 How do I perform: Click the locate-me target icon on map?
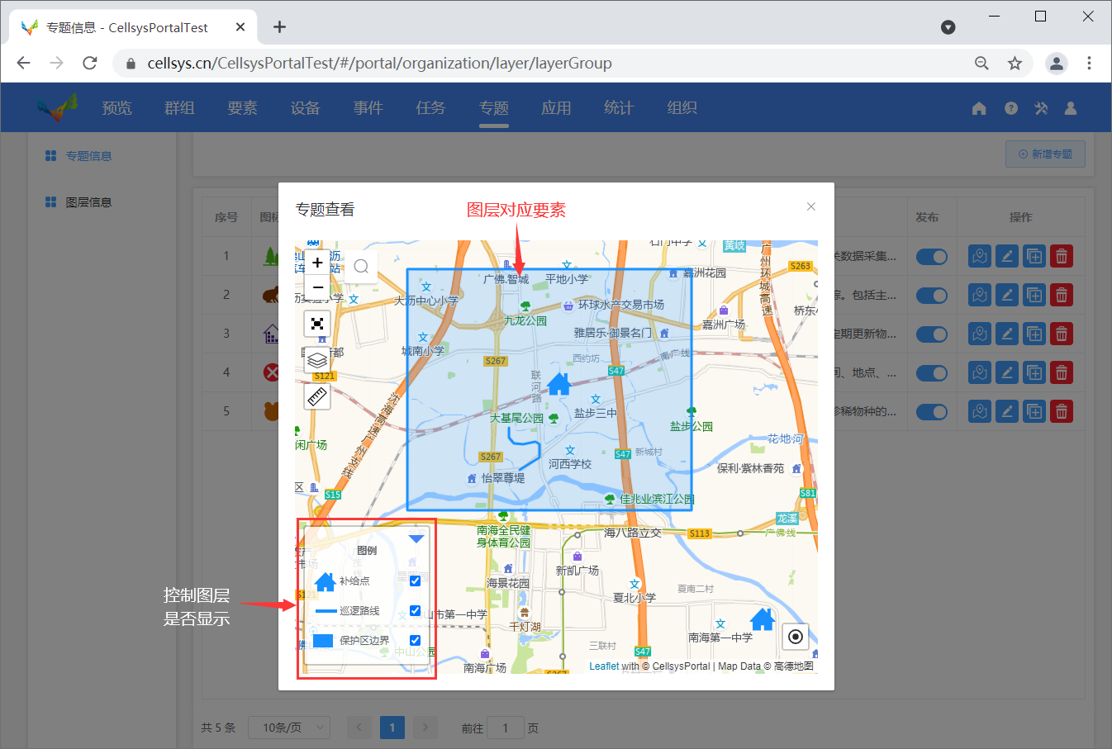(795, 637)
